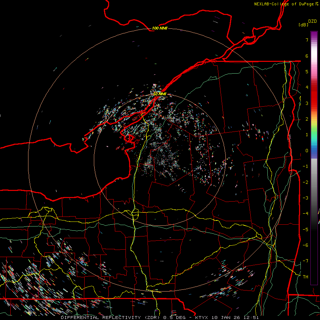320x320 pixels.
Task: Click the -5 dB value on color scale
Action: [x=305, y=229]
